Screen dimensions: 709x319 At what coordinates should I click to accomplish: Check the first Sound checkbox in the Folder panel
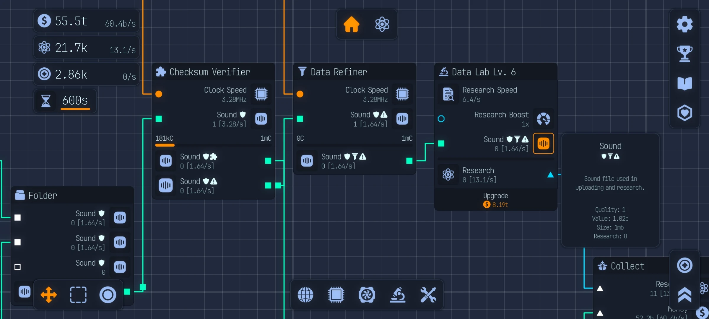(17, 218)
